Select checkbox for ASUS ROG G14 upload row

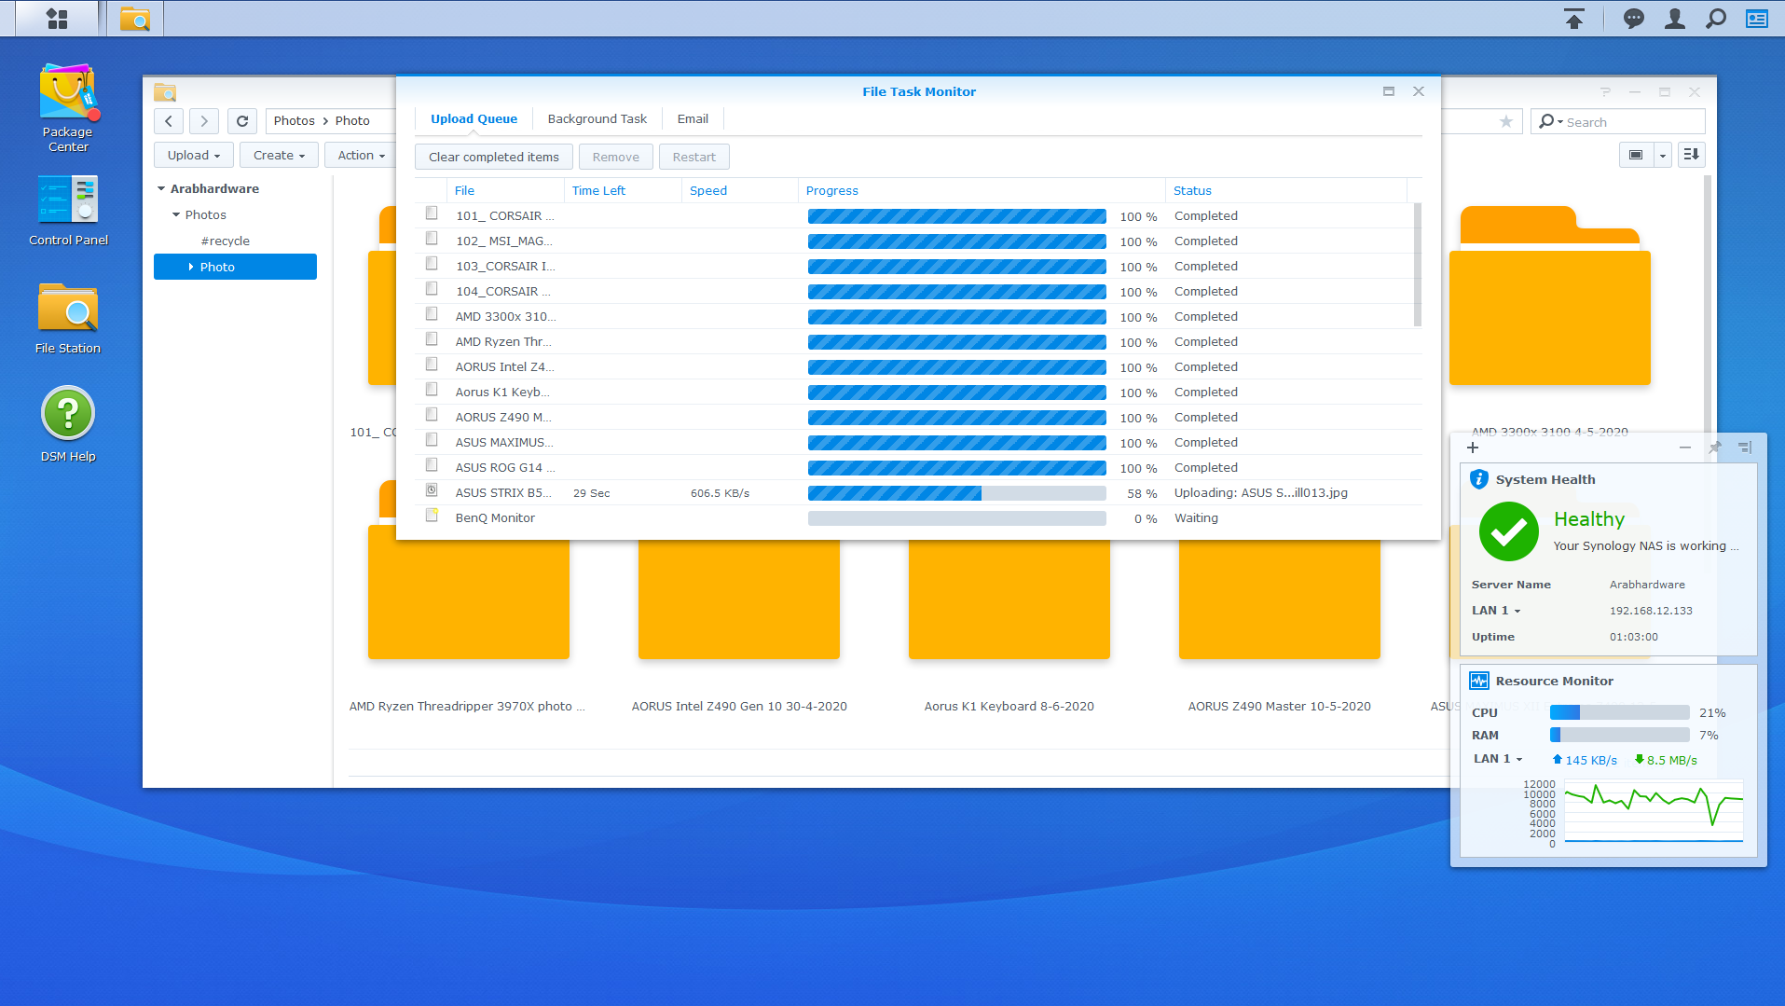pos(432,465)
